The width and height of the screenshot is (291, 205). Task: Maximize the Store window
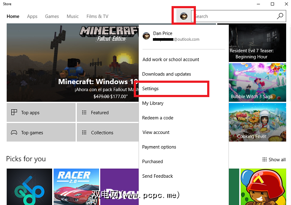[272, 4]
